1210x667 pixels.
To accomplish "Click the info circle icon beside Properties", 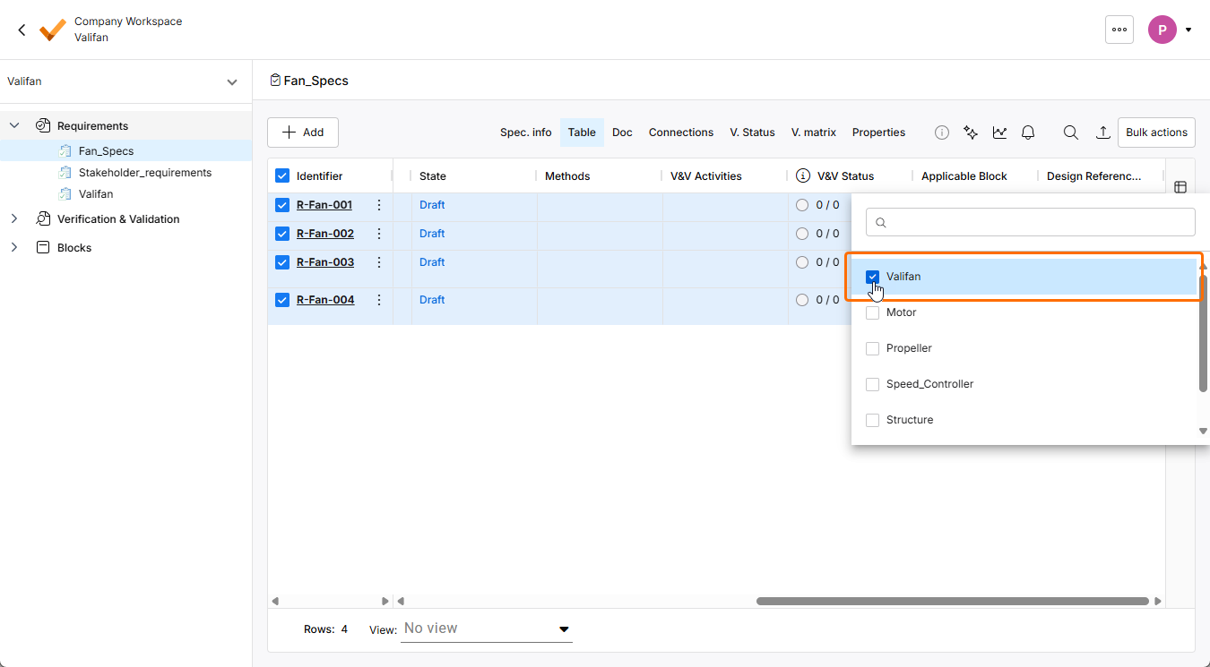I will point(941,133).
